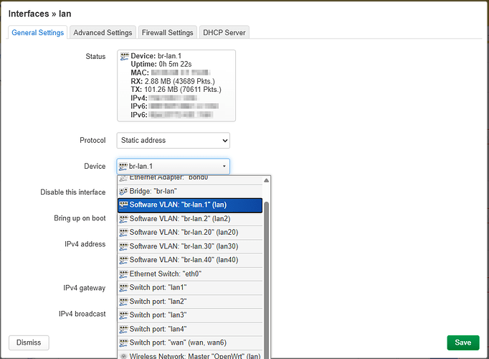Click the Wireless Network OpenWrt icon
Viewport: 489px width, 359px height.
point(123,355)
